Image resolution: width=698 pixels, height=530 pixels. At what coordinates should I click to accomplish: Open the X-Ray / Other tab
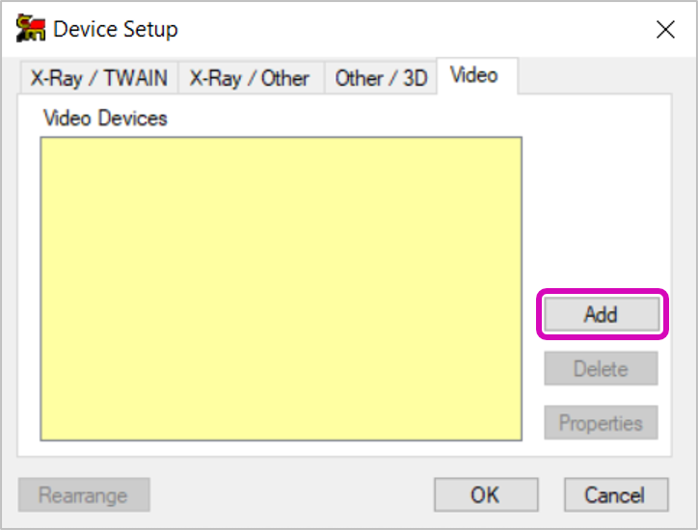click(x=250, y=78)
